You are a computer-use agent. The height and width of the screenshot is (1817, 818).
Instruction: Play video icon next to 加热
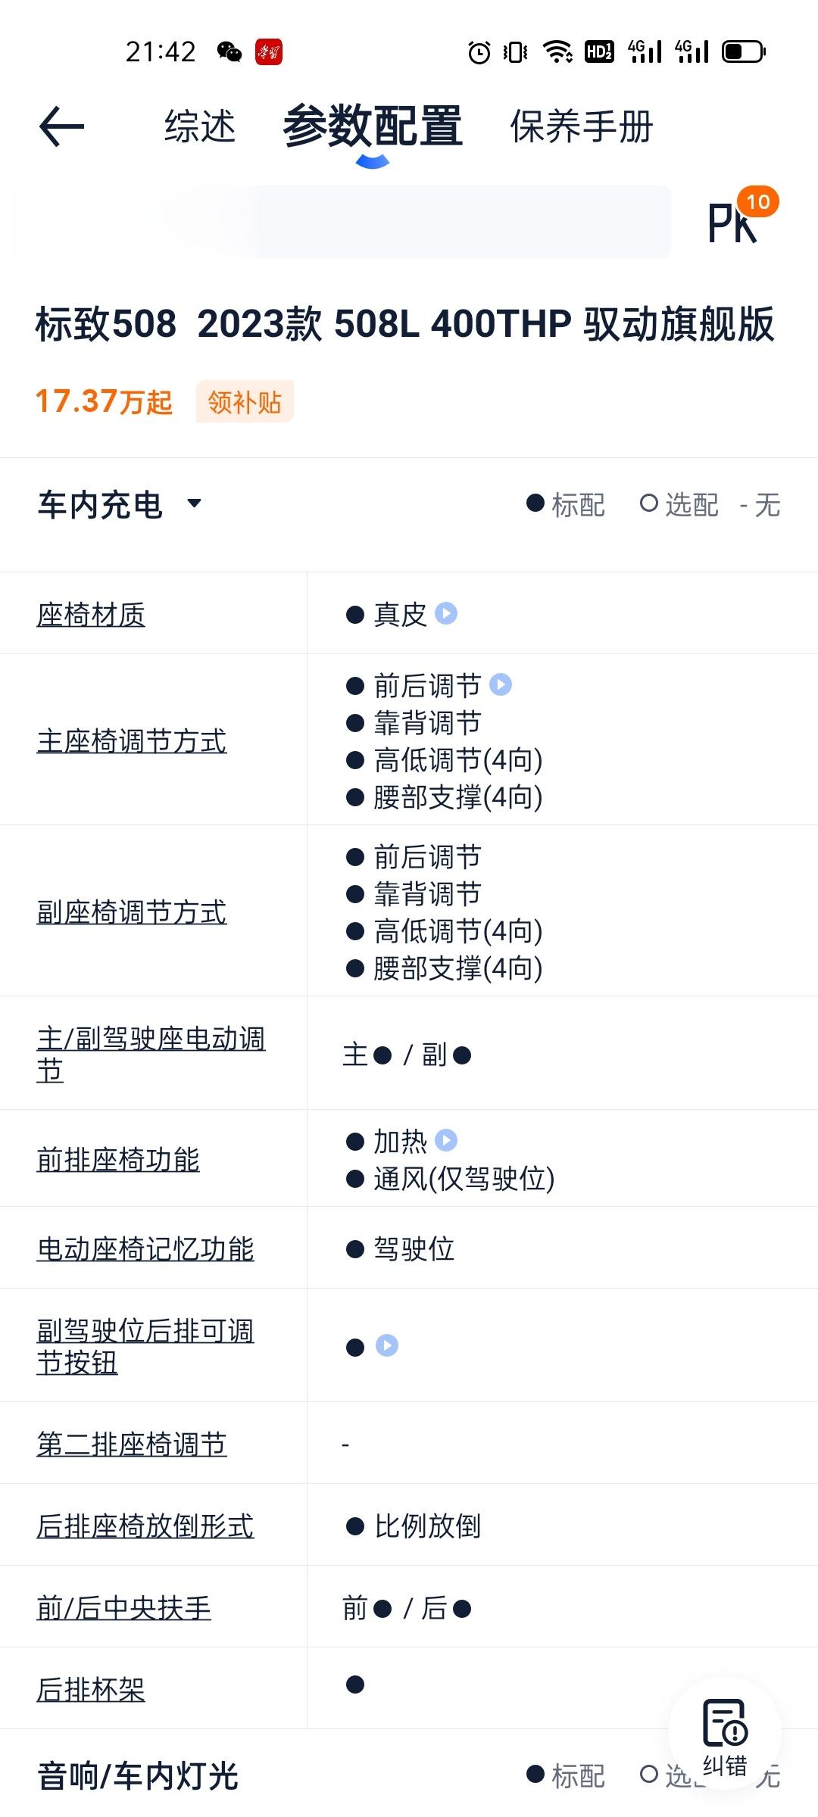[446, 1140]
